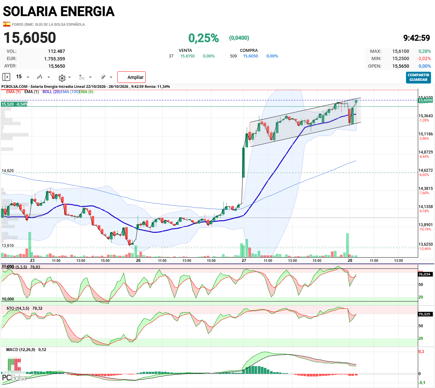
Task: Click the 15,520 -0,54% price line label
Action: coord(14,104)
